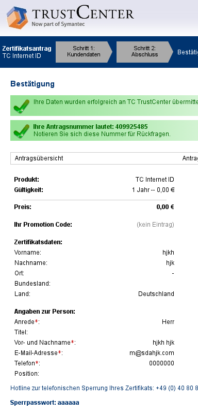The height and width of the screenshot is (413, 198).
Task: Click the bold Preis 0,00 € value
Action: [165, 207]
